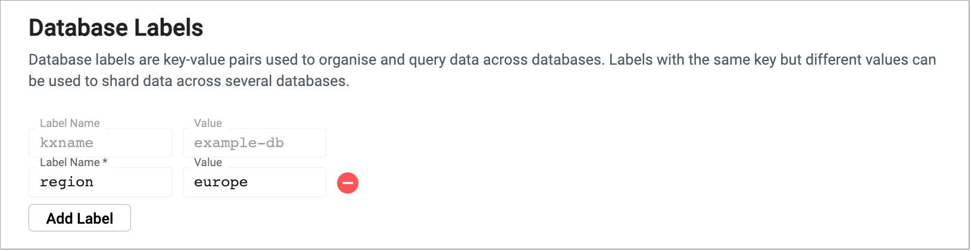Click the disabled kxname Label Name field
Image resolution: width=971 pixels, height=251 pixels.
tap(100, 143)
